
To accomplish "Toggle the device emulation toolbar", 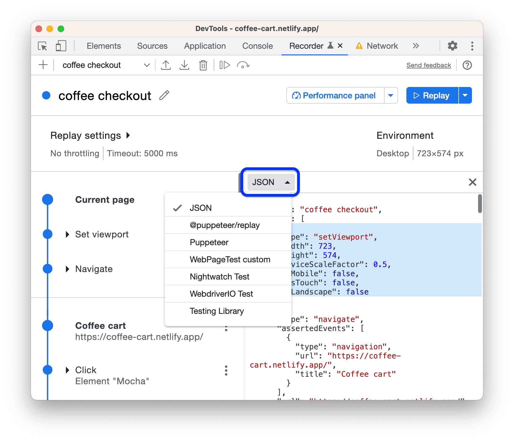I will point(61,46).
